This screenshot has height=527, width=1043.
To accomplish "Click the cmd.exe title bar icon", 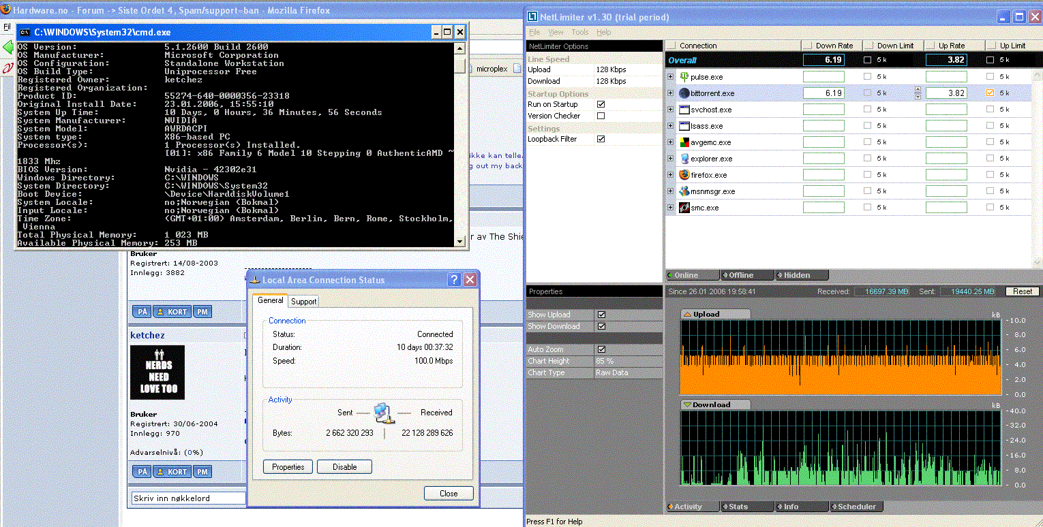I will (x=25, y=32).
